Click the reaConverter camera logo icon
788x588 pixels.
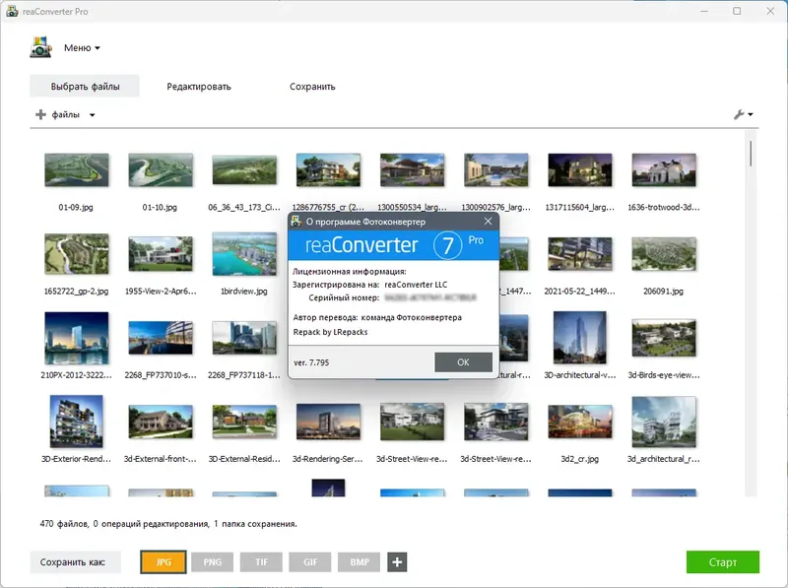coord(41,47)
